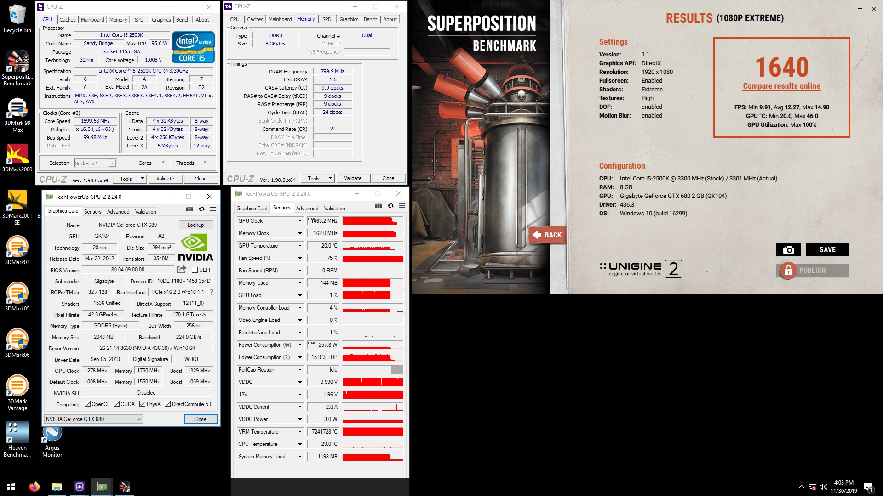The height and width of the screenshot is (496, 883).
Task: Open the Recycle Bin desktop icon
Action: (x=17, y=18)
